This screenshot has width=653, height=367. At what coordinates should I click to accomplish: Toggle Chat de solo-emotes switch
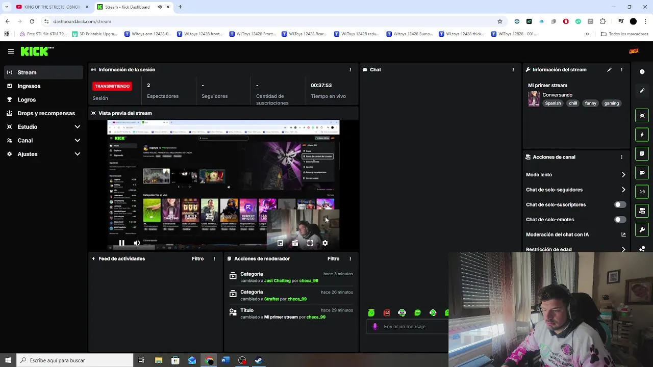(x=620, y=220)
